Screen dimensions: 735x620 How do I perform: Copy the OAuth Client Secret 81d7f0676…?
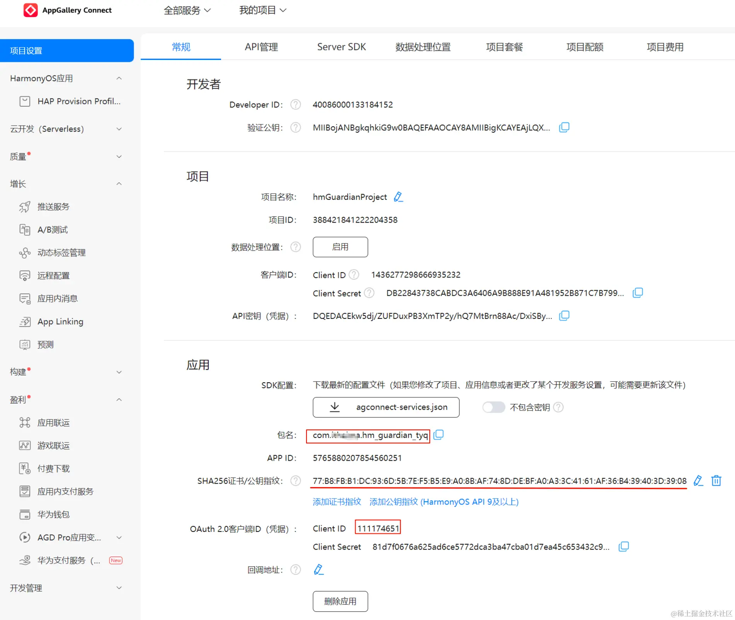point(624,546)
